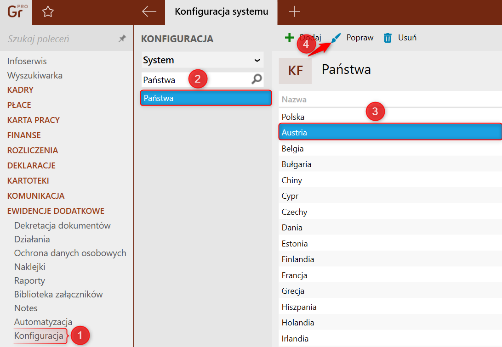Viewport: 502px width, 347px height.
Task: Select the Polska row
Action: coord(390,117)
